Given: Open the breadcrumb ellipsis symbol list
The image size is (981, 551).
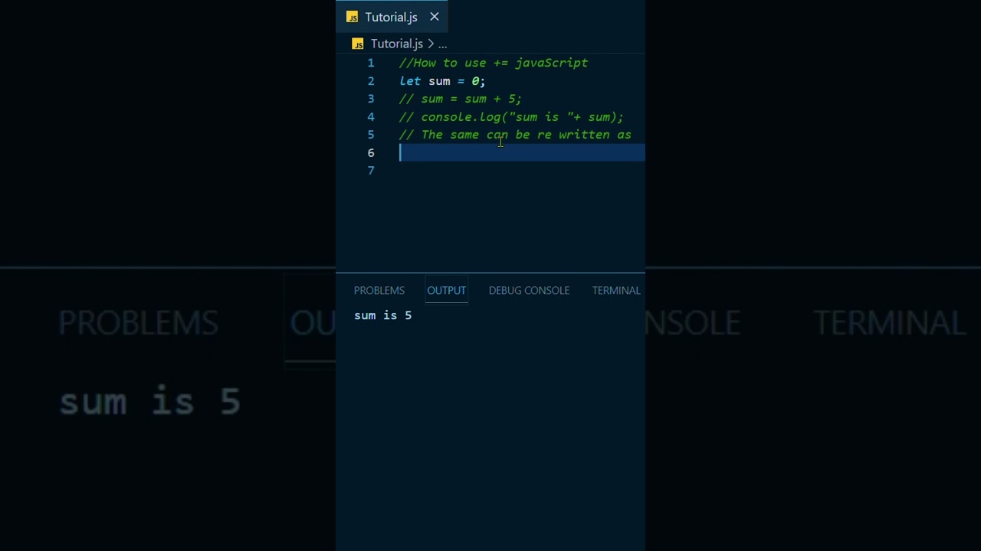Looking at the screenshot, I should point(442,44).
